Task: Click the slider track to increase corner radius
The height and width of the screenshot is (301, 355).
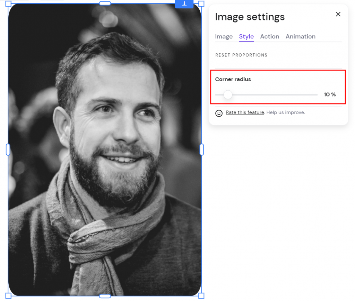Action: click(x=277, y=94)
